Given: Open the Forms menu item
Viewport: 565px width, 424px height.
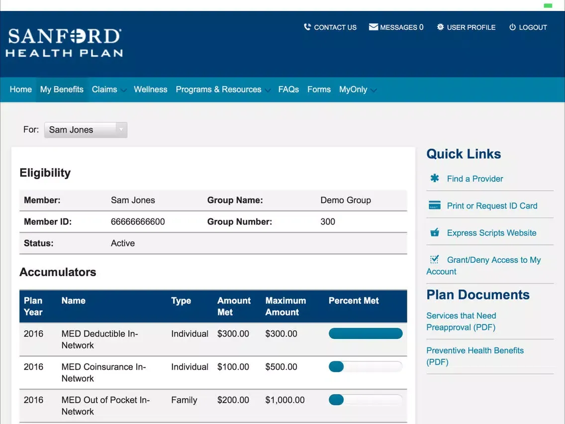Looking at the screenshot, I should 319,90.
